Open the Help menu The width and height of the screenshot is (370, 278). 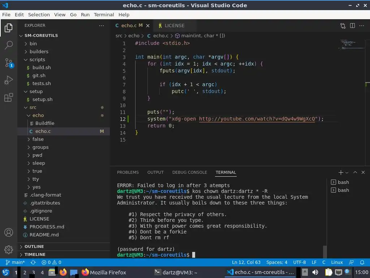124,14
